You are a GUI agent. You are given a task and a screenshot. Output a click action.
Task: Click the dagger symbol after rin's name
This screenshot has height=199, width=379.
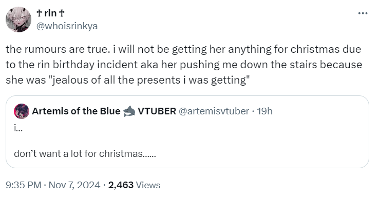62,13
